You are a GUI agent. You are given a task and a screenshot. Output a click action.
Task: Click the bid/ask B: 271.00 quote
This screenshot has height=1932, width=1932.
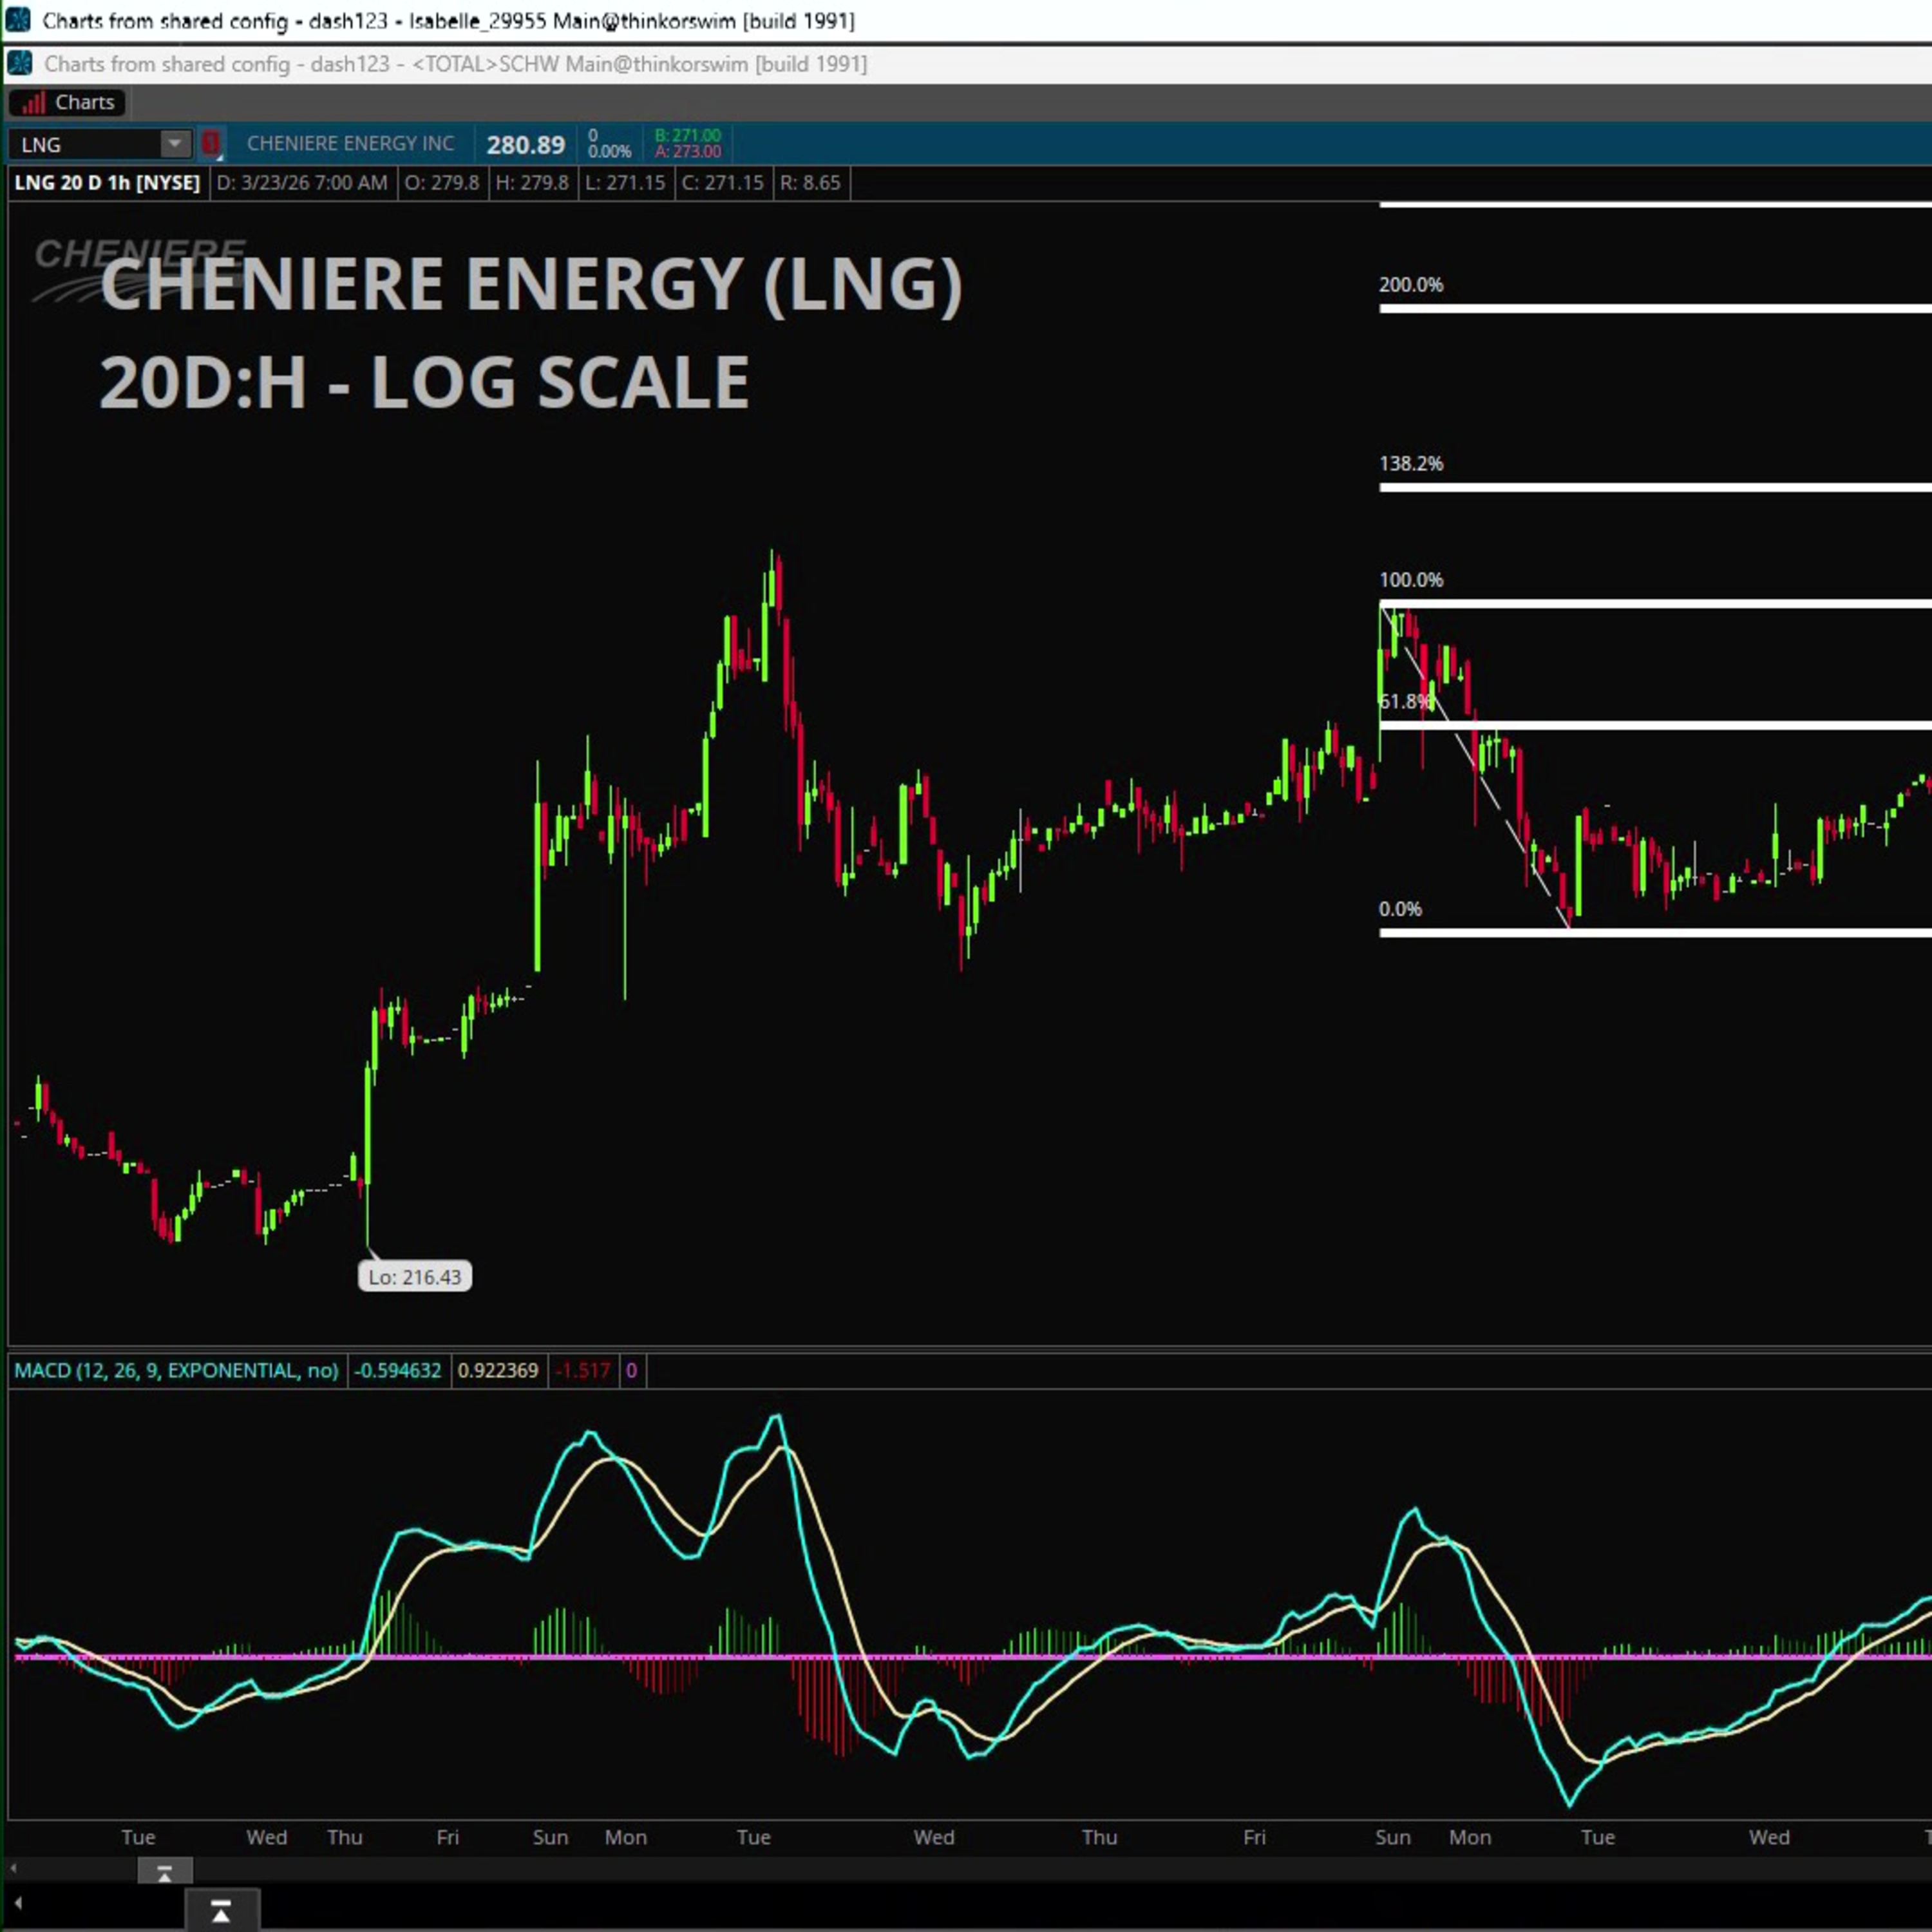(x=687, y=136)
